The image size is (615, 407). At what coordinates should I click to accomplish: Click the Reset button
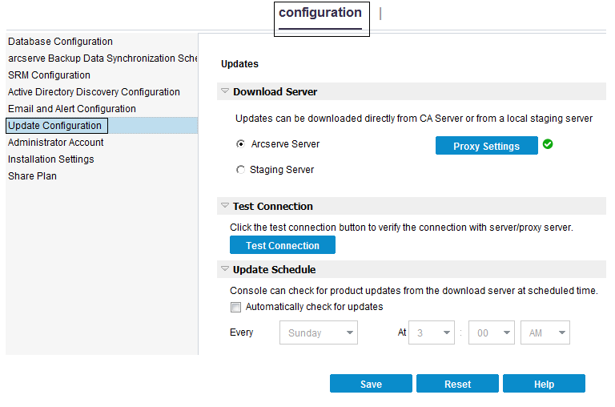click(457, 385)
